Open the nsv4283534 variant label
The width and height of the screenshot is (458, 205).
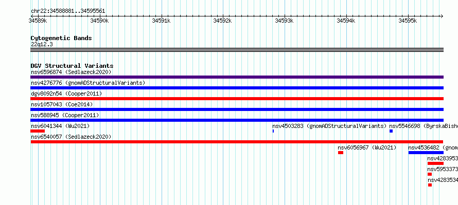pos(443,180)
